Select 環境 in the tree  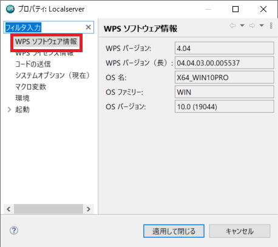click(x=22, y=98)
